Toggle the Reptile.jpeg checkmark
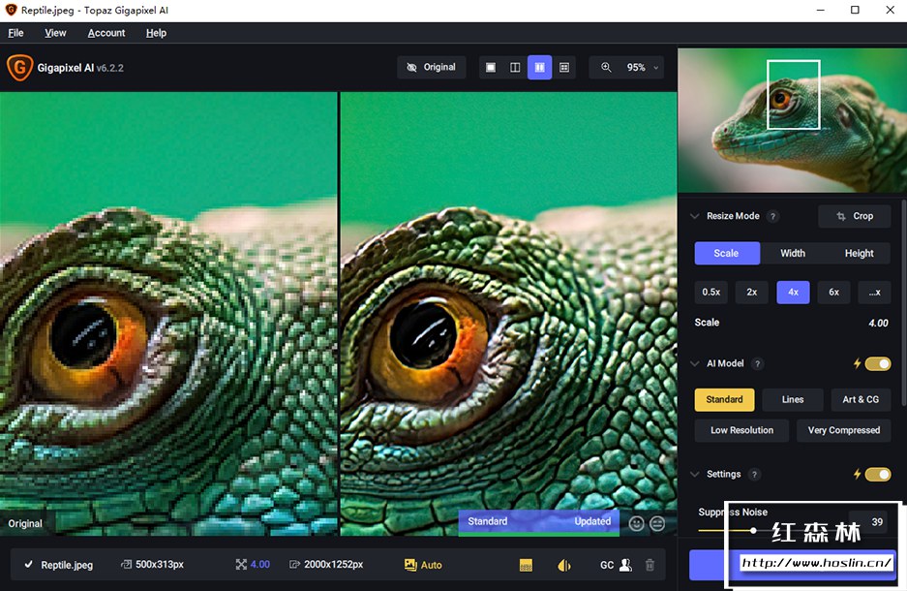907x591 pixels. click(28, 565)
